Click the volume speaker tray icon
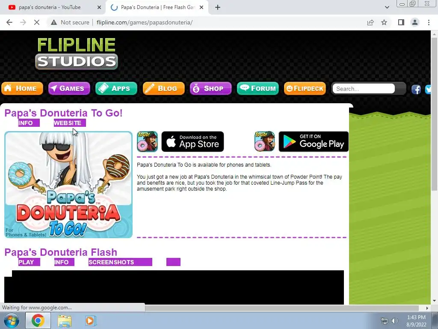 (x=394, y=321)
